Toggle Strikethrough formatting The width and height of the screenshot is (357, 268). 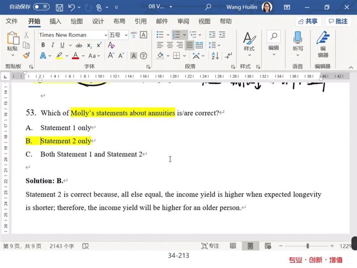(79, 46)
